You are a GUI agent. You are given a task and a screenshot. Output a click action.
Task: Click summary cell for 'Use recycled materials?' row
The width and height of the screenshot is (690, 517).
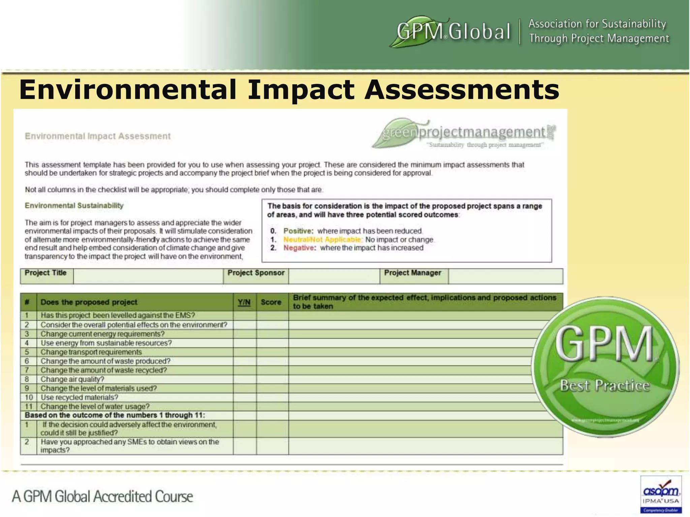pyautogui.click(x=426, y=398)
